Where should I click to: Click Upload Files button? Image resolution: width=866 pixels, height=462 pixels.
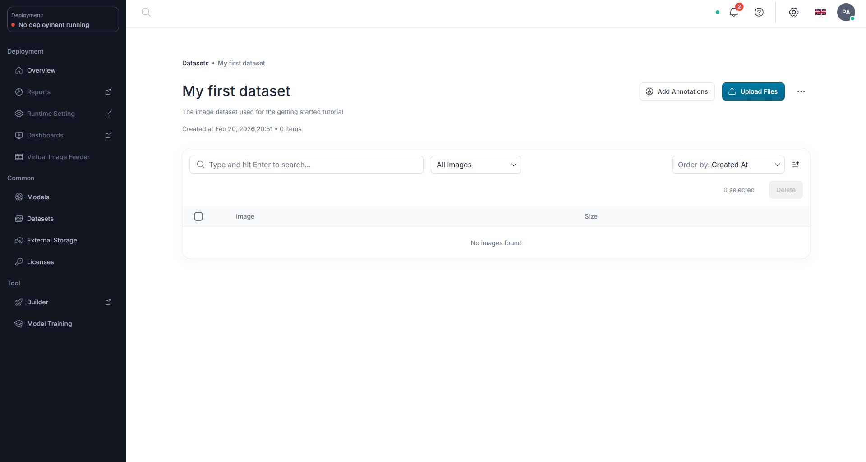[753, 91]
